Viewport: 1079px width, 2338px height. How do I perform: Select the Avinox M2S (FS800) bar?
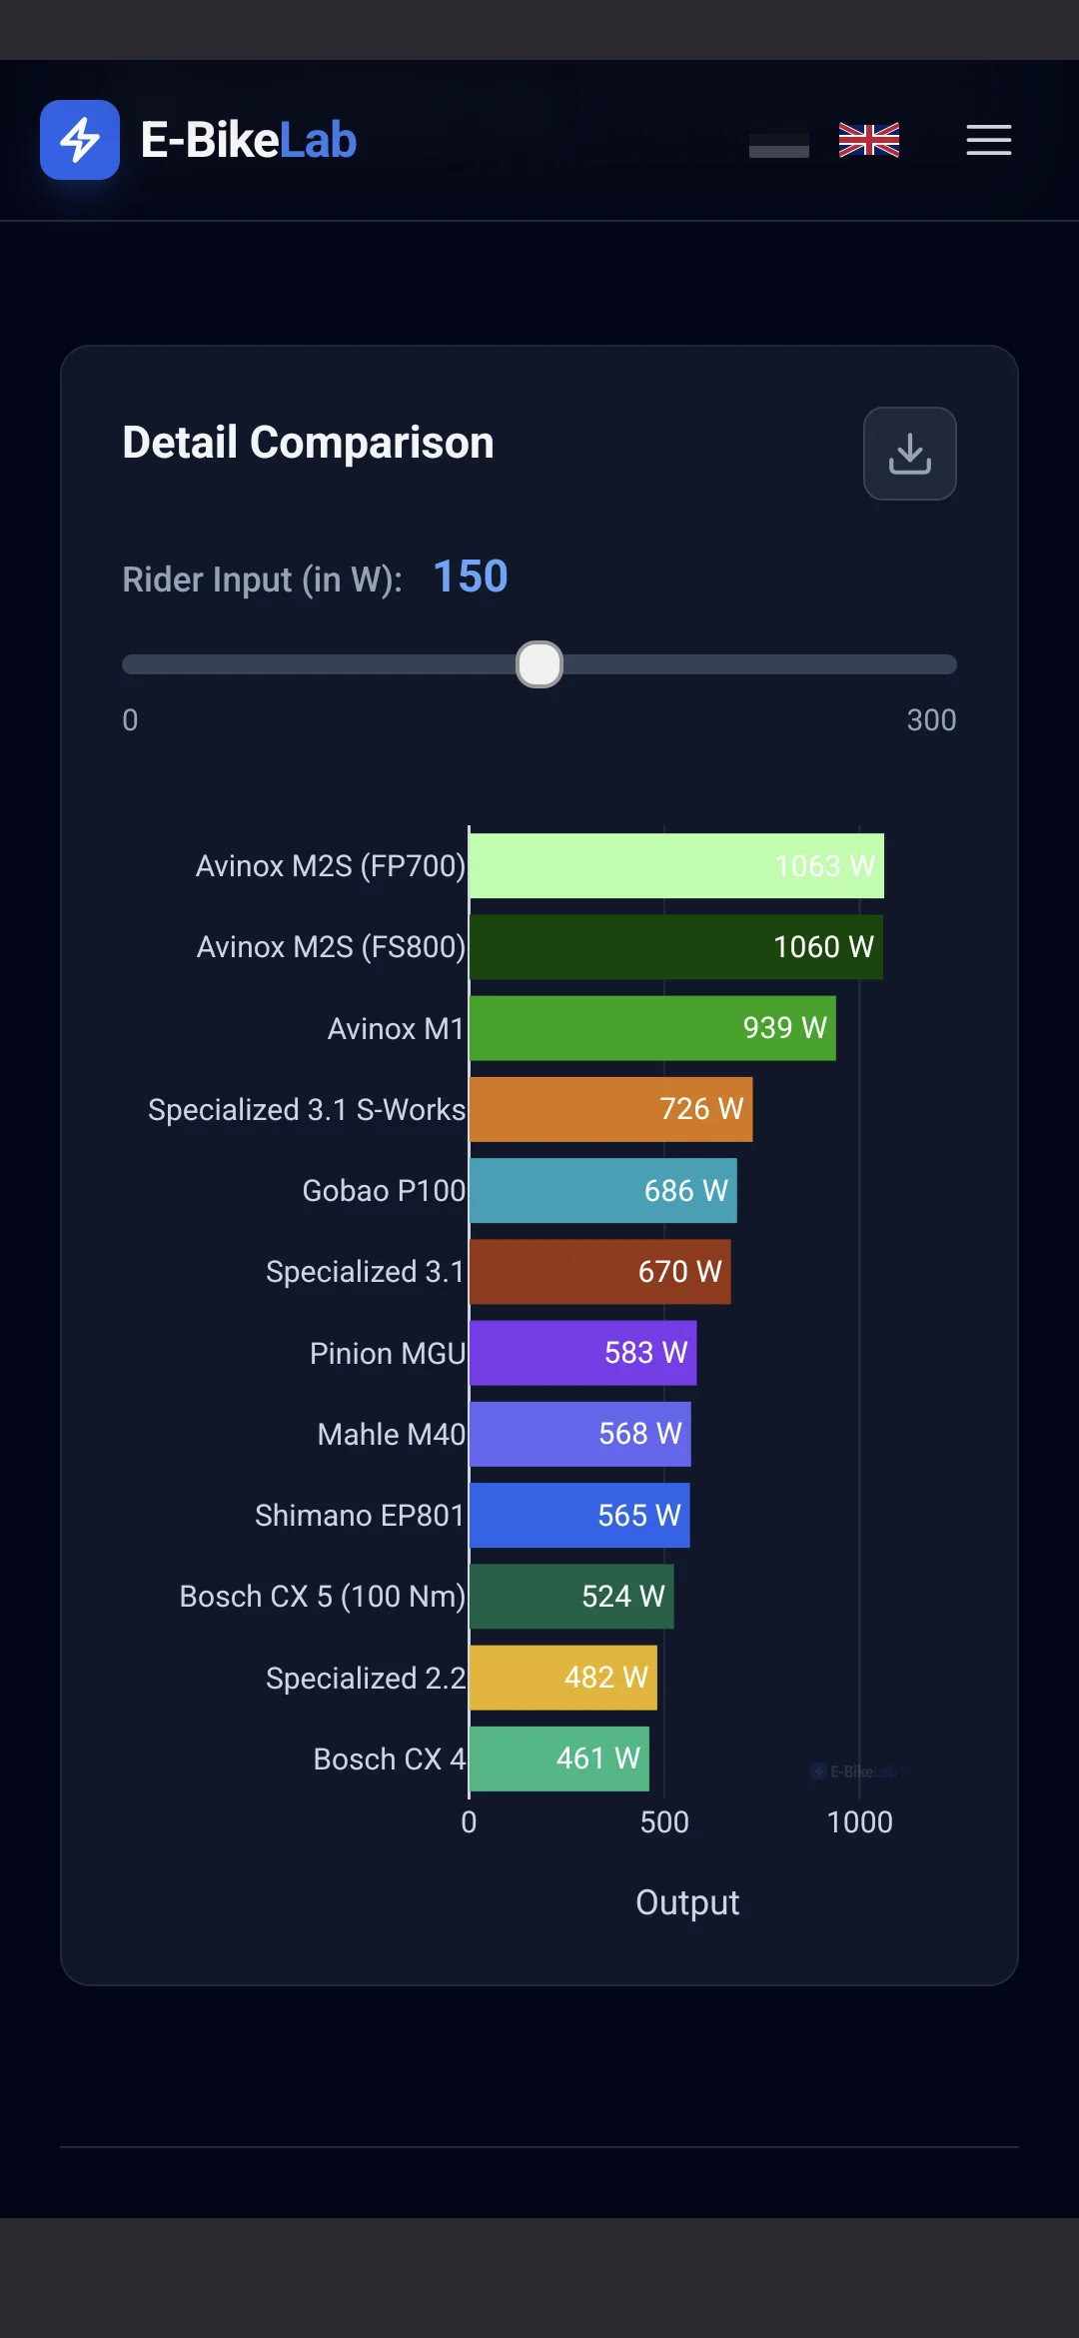[676, 947]
